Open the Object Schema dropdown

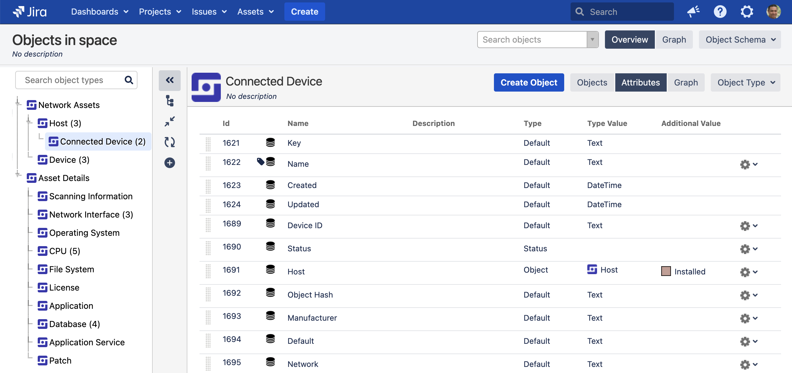tap(740, 40)
